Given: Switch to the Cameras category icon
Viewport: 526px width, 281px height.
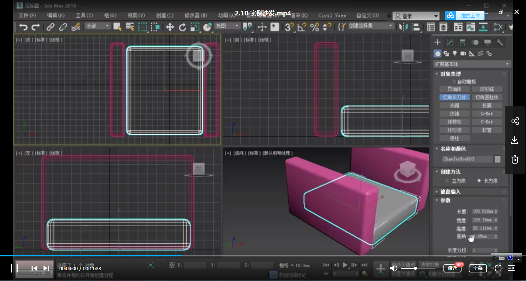Looking at the screenshot, I should (x=463, y=54).
